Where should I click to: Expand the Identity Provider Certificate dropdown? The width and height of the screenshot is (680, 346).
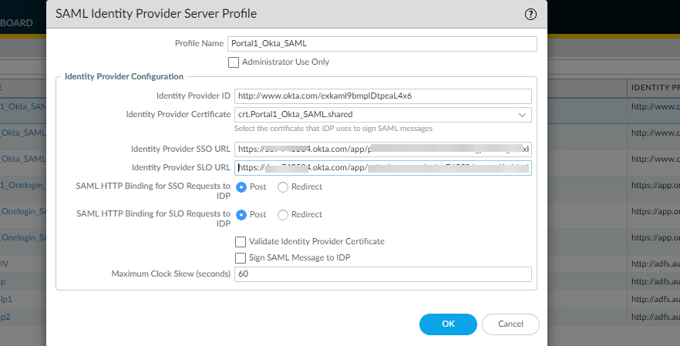pyautogui.click(x=523, y=115)
